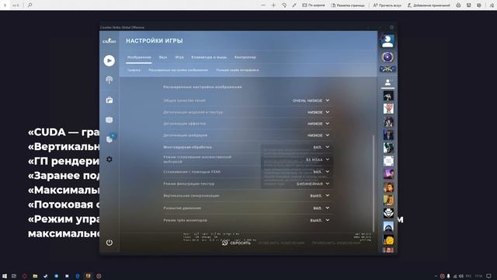Open the Play menu in sidebar
This screenshot has width=497, height=280.
click(x=109, y=61)
